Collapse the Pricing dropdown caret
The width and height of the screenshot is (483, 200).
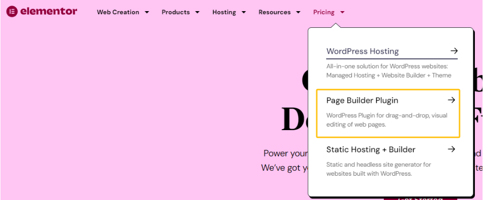[x=342, y=12]
